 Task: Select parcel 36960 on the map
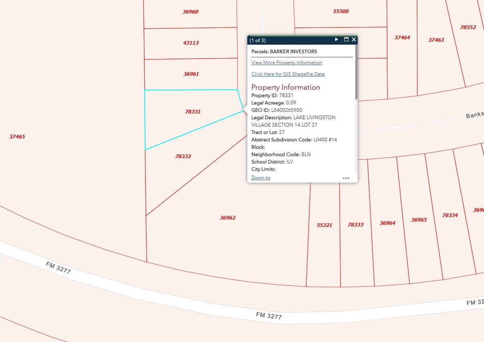click(x=190, y=12)
